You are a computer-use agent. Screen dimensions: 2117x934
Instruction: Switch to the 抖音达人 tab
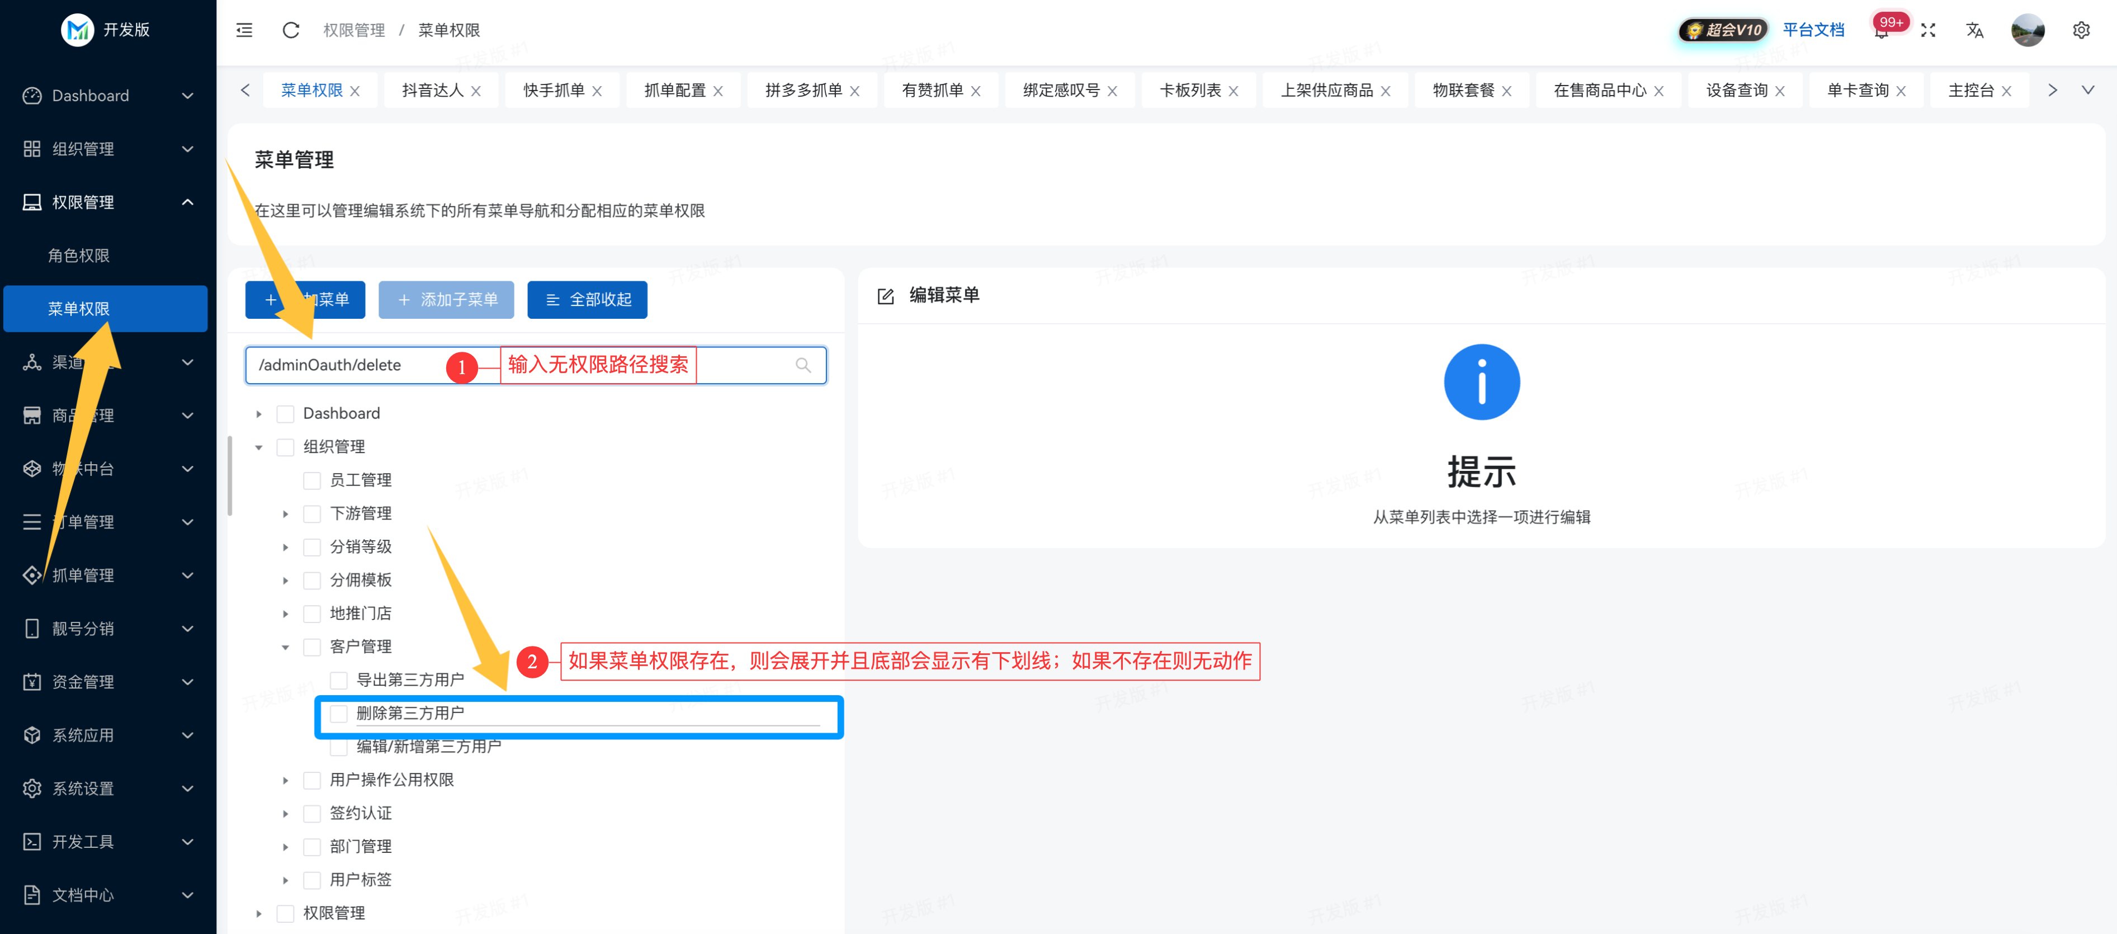(433, 89)
